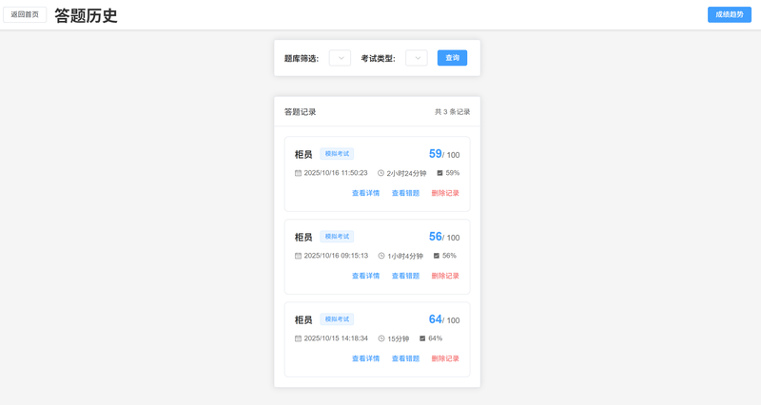Click the accuracy icon beside 59%

pyautogui.click(x=439, y=173)
